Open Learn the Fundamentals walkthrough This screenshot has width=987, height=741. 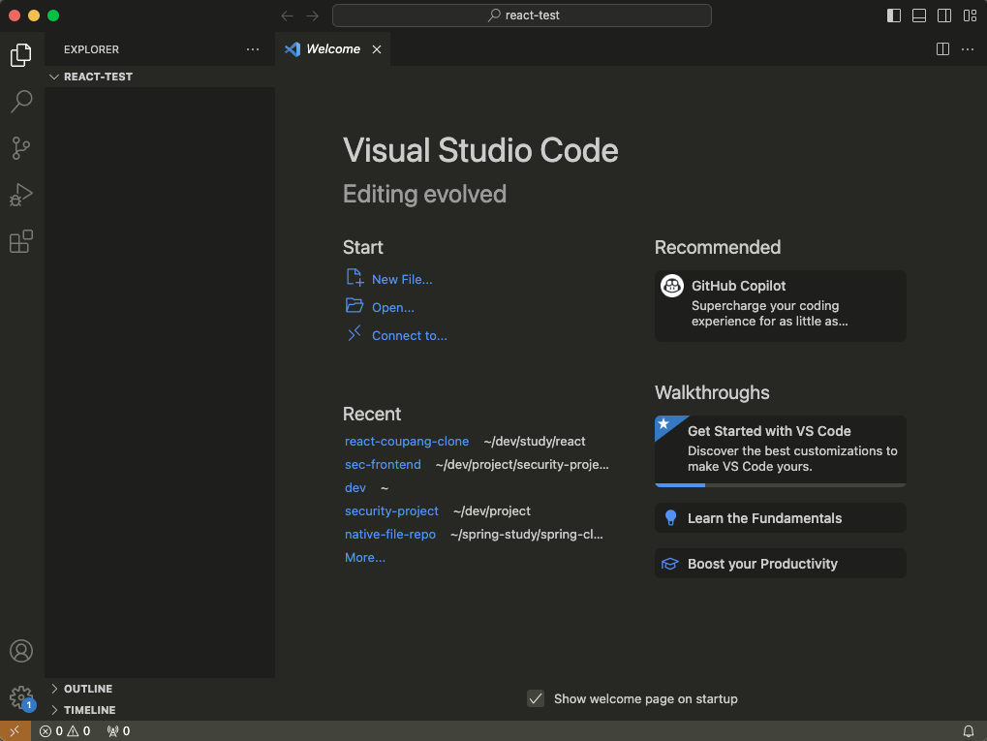780,518
